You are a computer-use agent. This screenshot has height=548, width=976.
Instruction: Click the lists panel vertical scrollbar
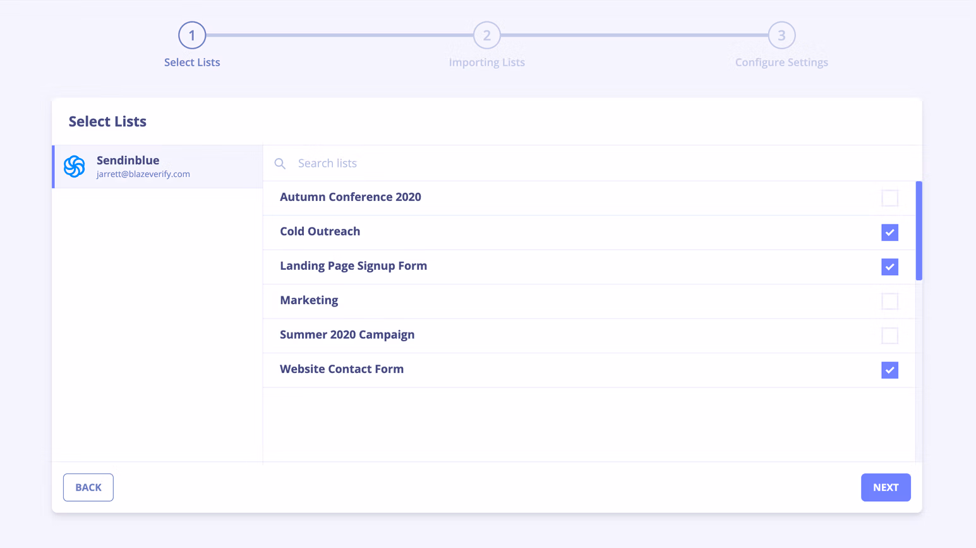click(x=919, y=231)
